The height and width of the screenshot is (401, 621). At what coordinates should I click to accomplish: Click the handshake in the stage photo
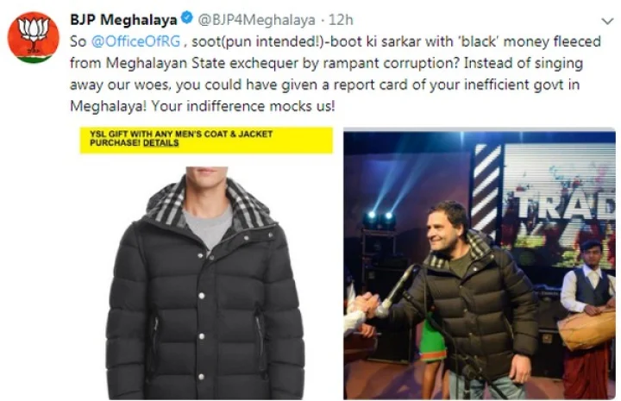366,305
